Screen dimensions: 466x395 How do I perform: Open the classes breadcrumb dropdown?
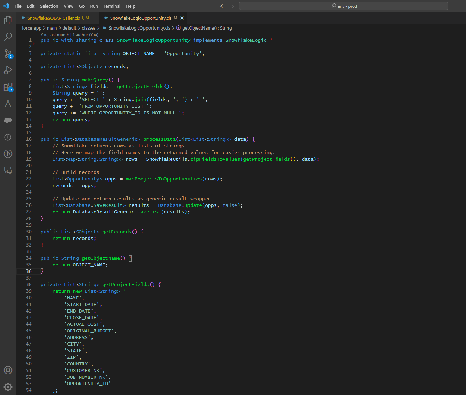[89, 28]
